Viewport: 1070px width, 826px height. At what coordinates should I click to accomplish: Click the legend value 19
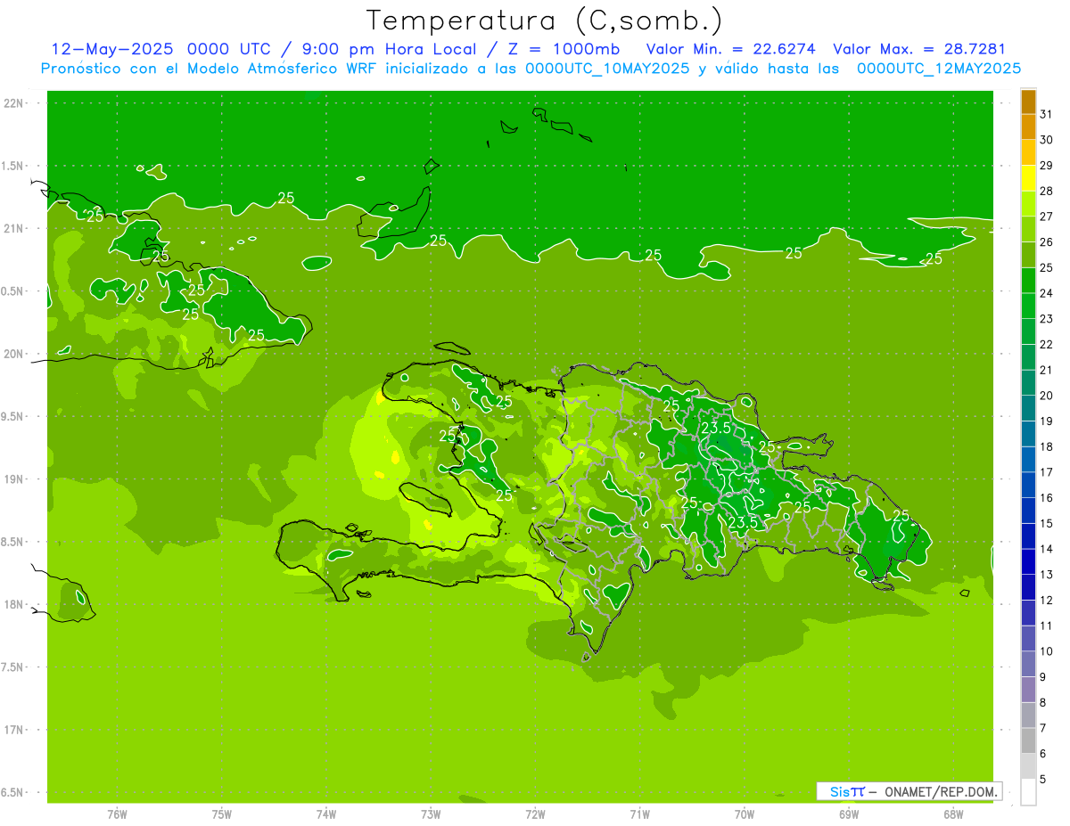(x=1047, y=421)
